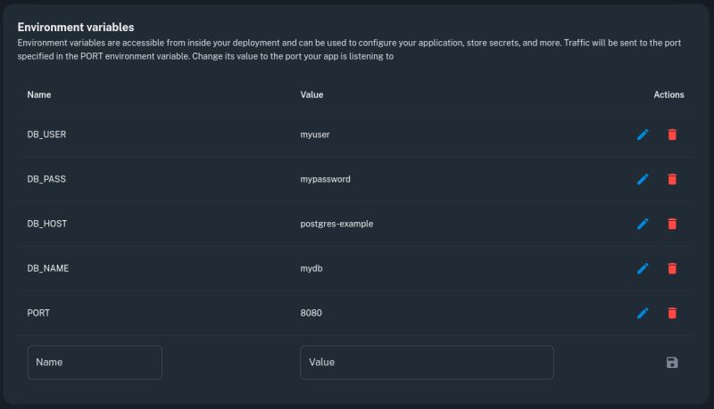714x409 pixels.
Task: Focus the new variable Value field
Action: tap(427, 363)
